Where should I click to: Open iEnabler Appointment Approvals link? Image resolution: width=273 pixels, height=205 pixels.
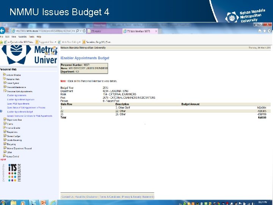(x=21, y=99)
